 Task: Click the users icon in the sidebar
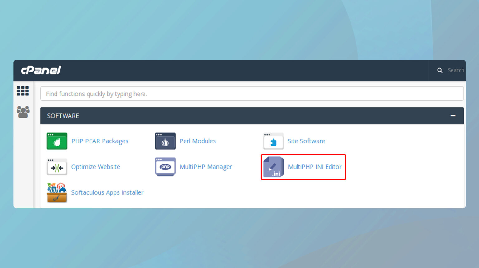click(x=22, y=112)
